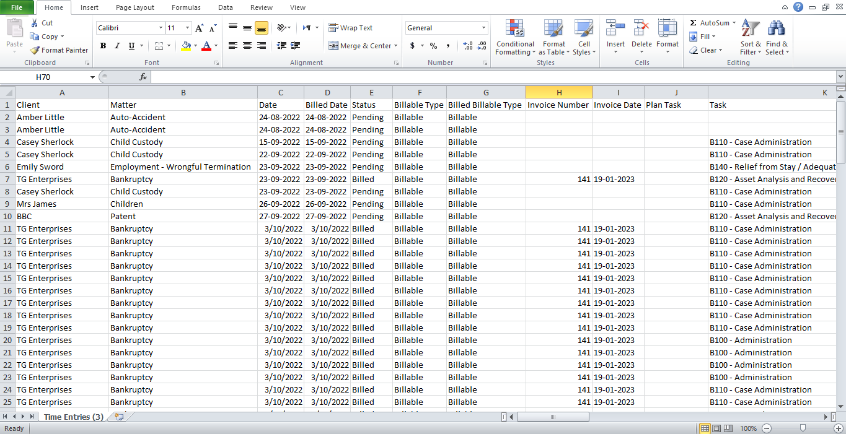Click the Decrease Font Size icon
Screen dimensions: 846x434
(x=213, y=28)
